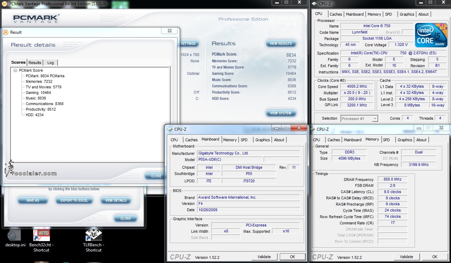Open Caches tab in top-right CPU-Z
Image resolution: width=451 pixels, height=263 pixels.
336,14
